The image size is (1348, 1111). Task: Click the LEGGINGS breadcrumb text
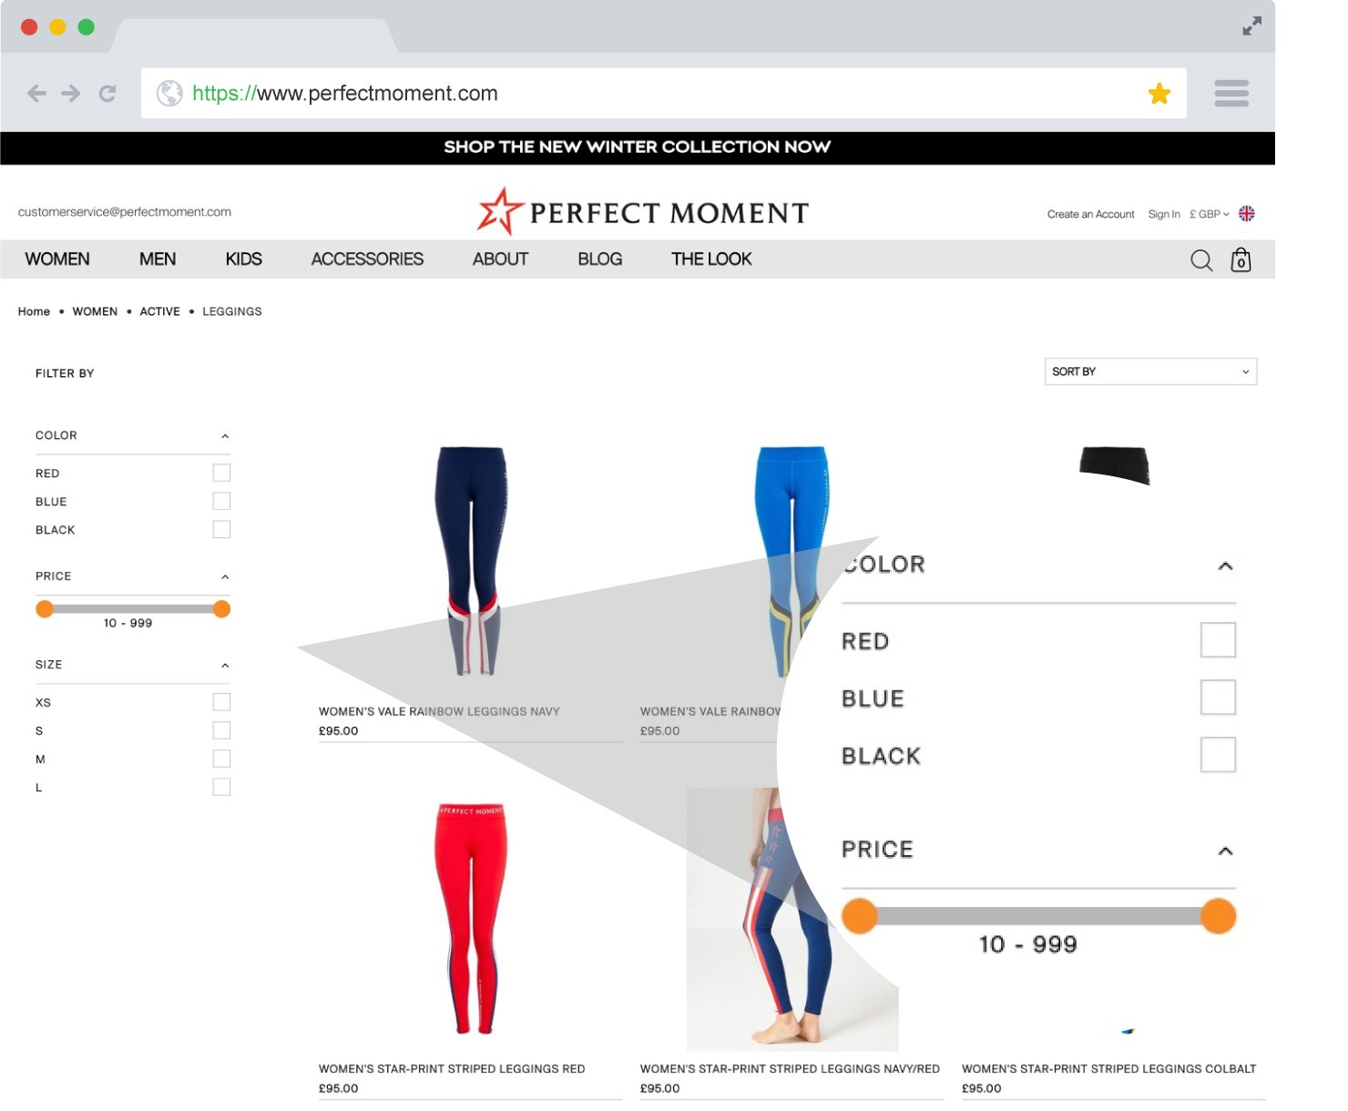tap(232, 311)
